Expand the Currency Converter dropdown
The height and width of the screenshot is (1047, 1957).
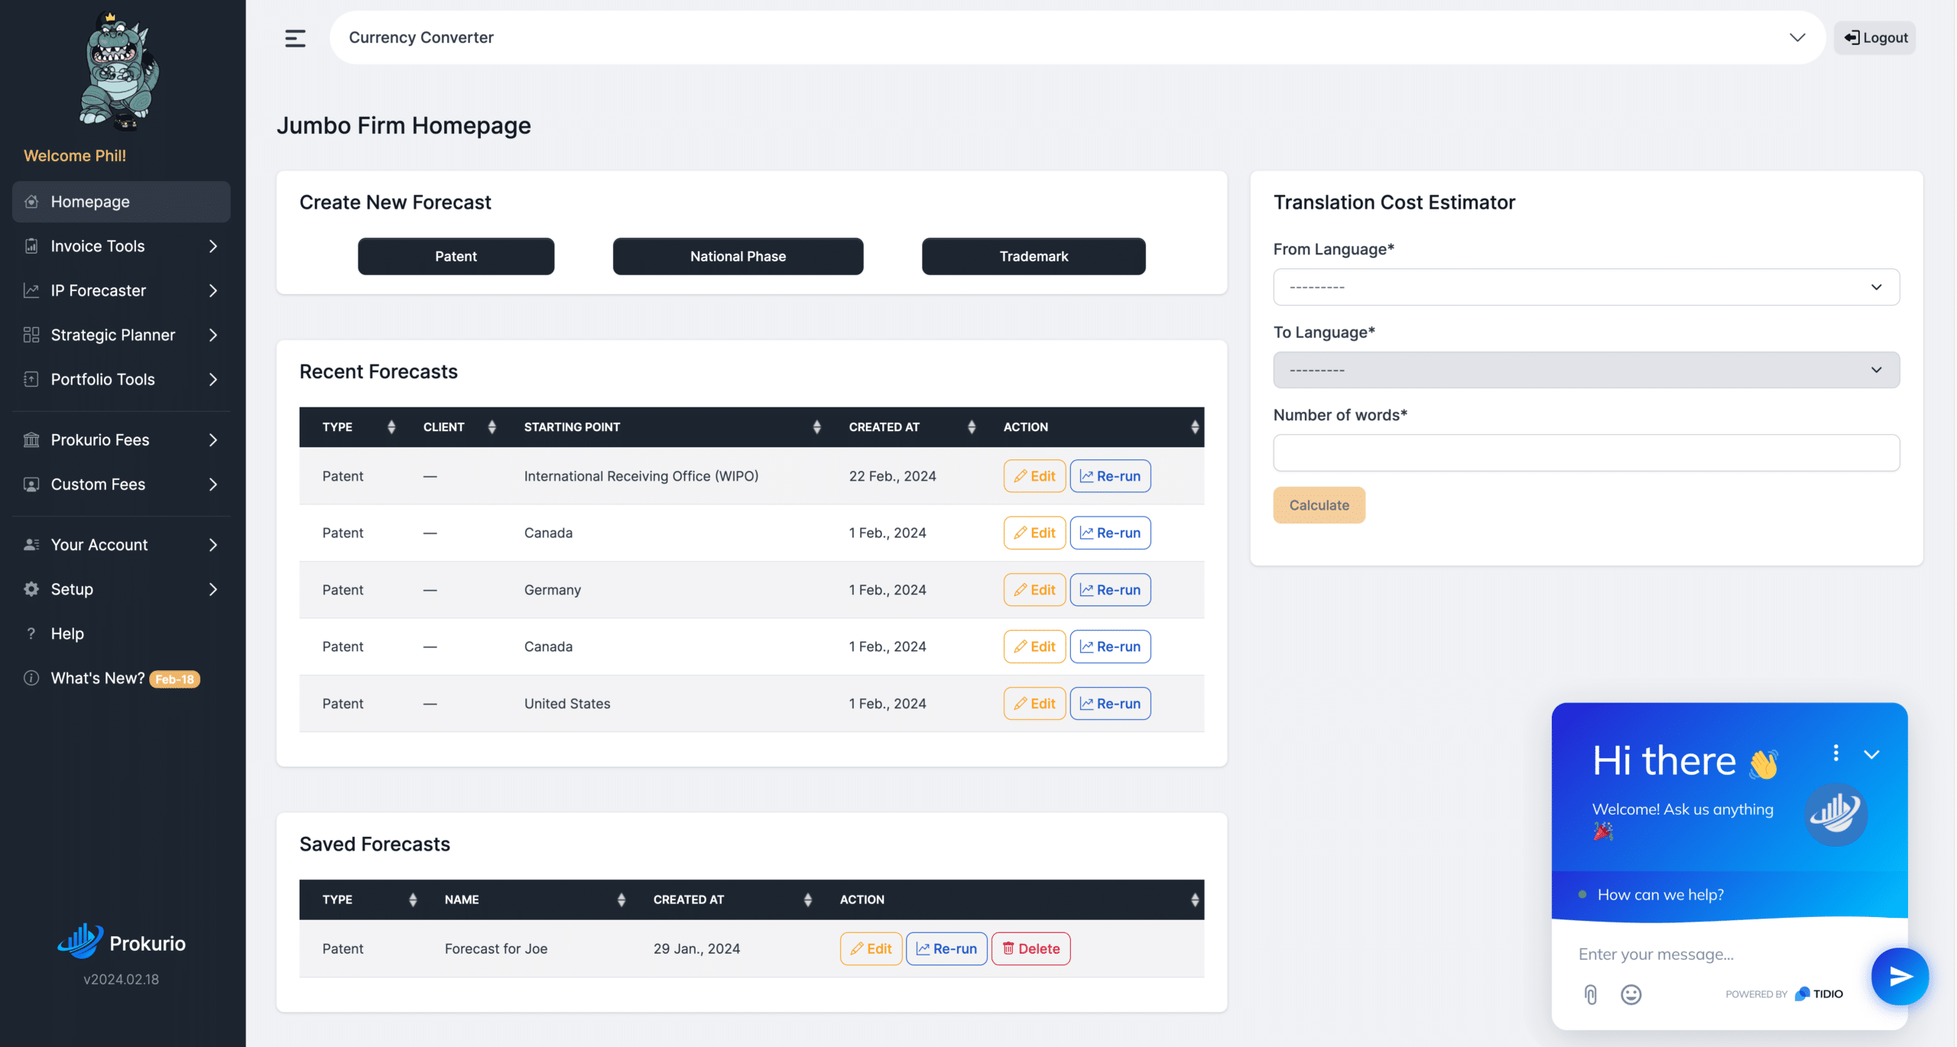1797,37
